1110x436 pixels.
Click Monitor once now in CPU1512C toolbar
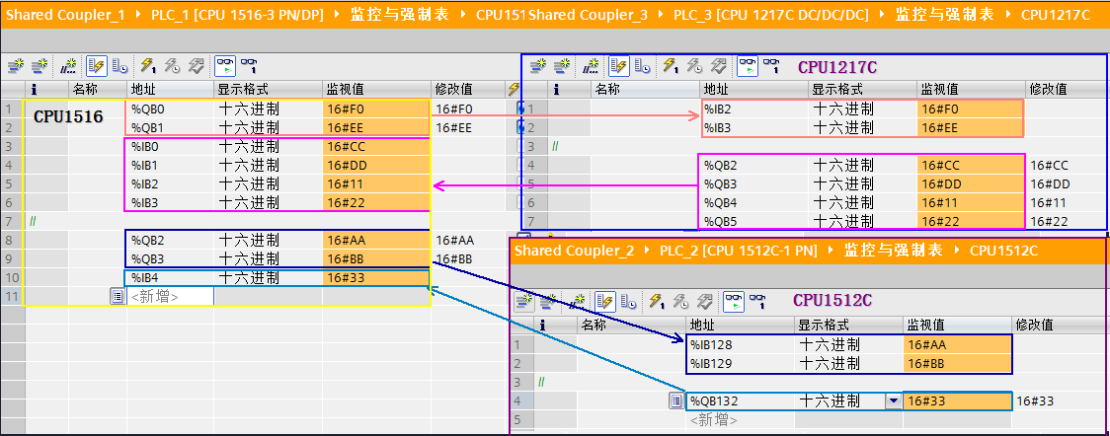(x=757, y=301)
